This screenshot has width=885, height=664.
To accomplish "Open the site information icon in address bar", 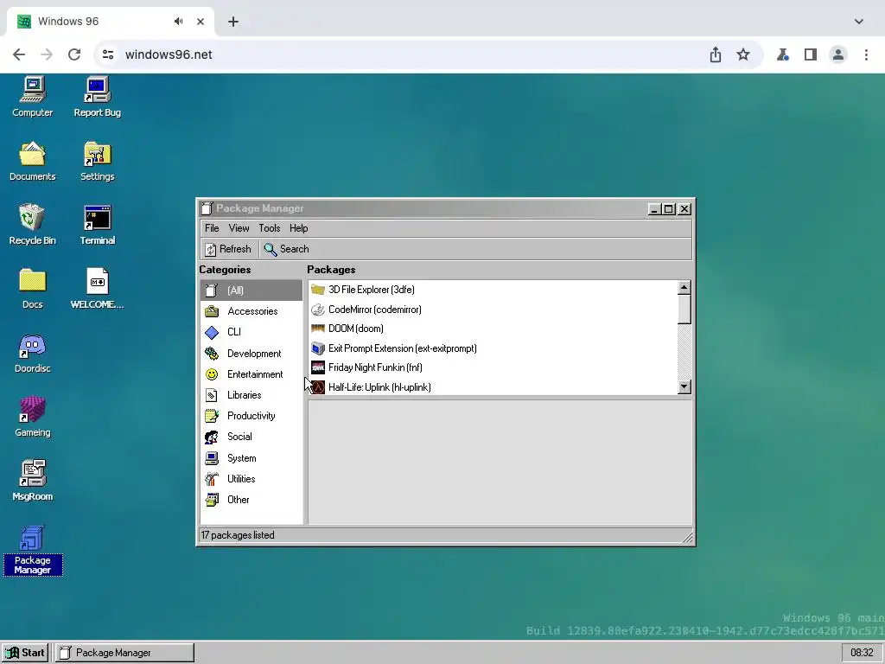I will click(x=108, y=54).
